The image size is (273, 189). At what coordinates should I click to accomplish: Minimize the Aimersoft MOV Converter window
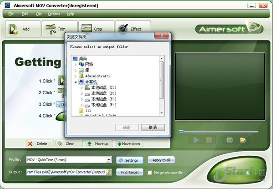click(x=252, y=5)
